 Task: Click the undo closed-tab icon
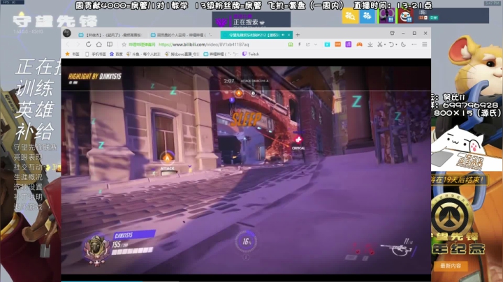(391, 45)
